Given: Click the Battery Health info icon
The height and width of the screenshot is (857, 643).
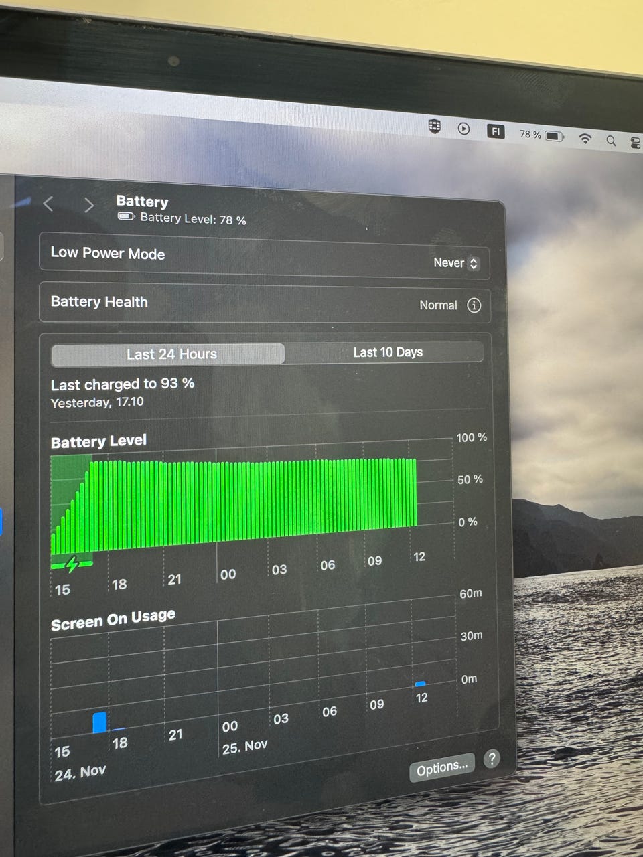Looking at the screenshot, I should [x=474, y=305].
